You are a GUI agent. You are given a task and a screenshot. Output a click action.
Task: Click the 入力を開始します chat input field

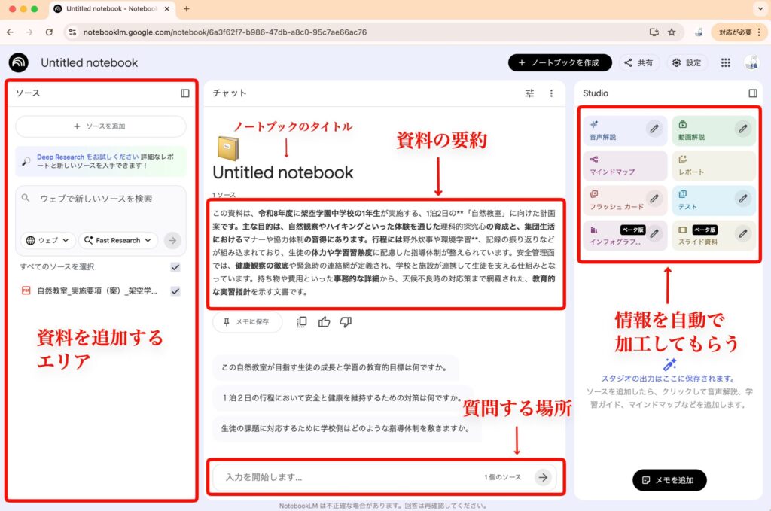pyautogui.click(x=346, y=477)
